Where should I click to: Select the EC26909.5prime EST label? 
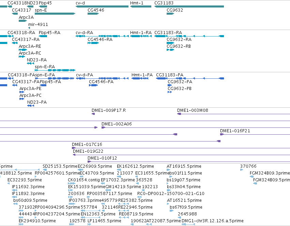point(95,166)
